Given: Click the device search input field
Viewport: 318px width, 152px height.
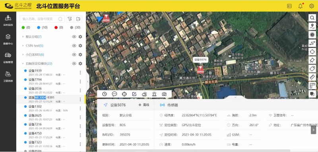Looking at the screenshot, I should click(42, 19).
